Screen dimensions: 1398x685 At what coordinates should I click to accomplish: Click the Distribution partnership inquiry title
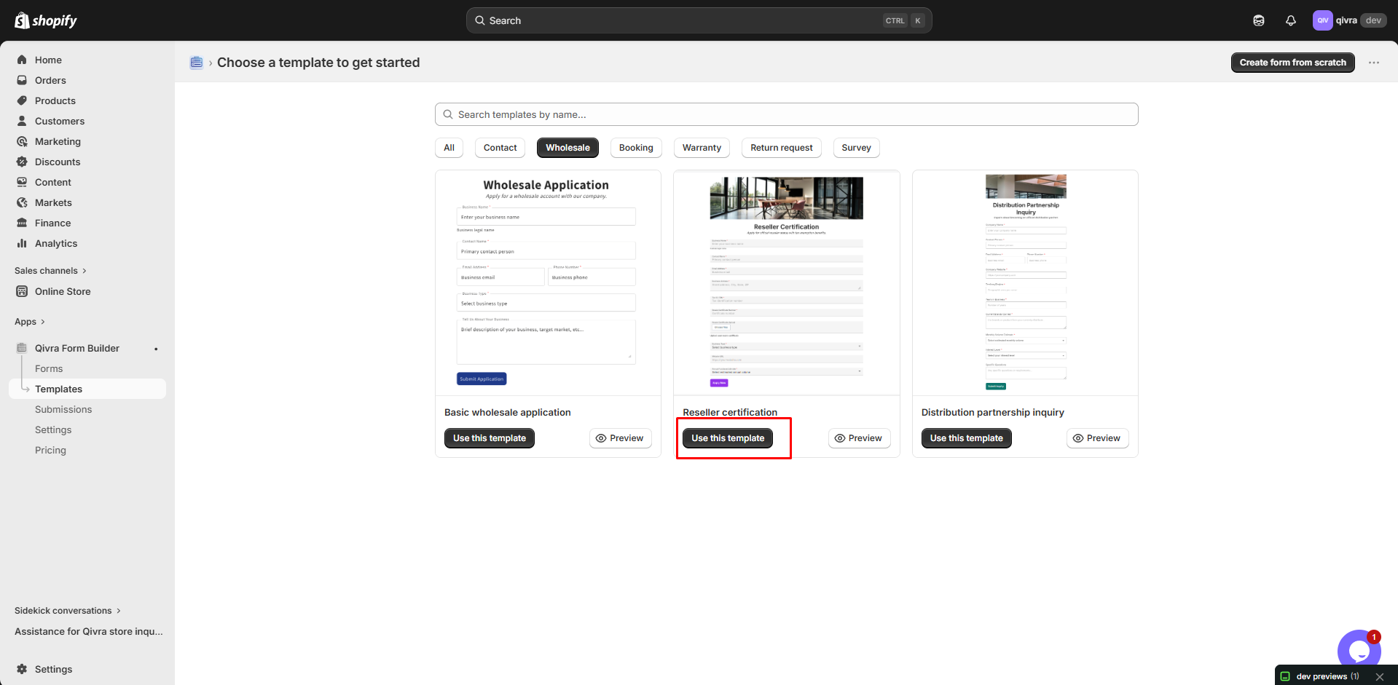pyautogui.click(x=992, y=412)
